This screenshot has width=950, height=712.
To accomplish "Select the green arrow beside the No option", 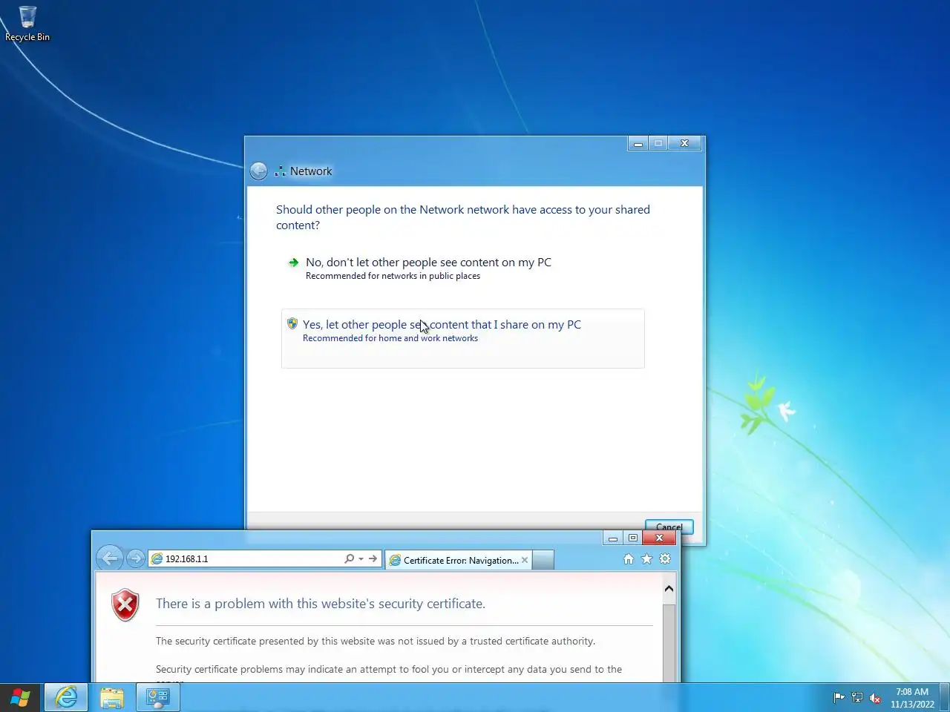I will pyautogui.click(x=294, y=263).
